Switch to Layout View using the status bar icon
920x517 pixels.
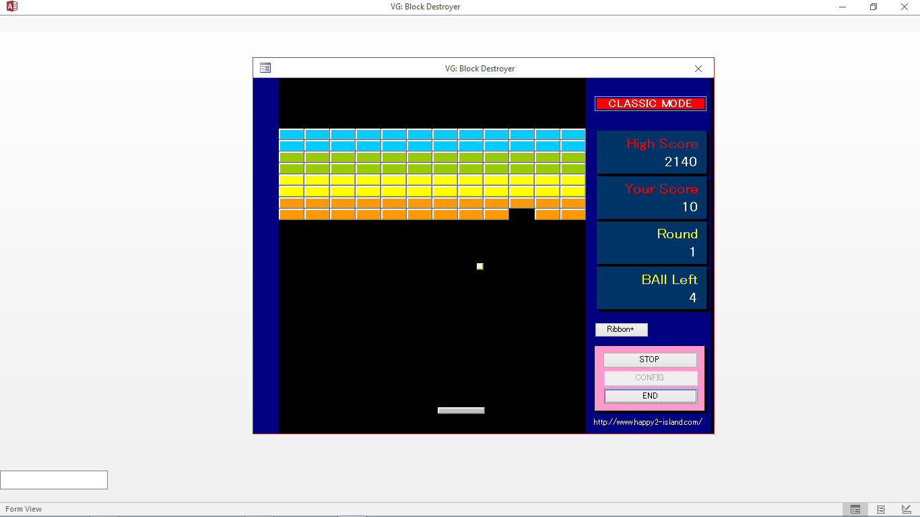(881, 510)
